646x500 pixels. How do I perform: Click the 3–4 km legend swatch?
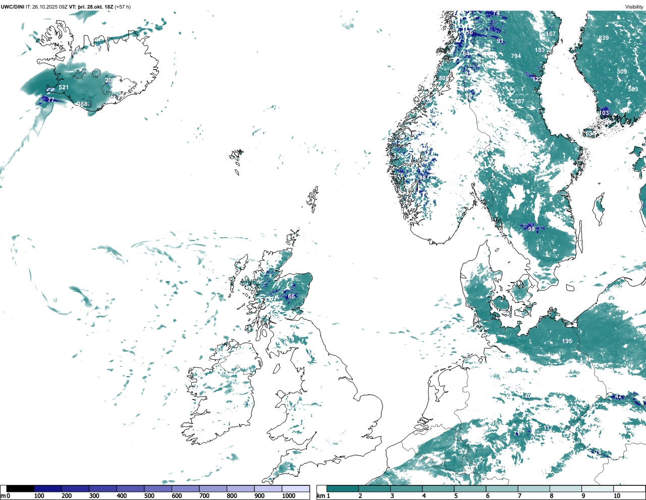click(x=406, y=488)
